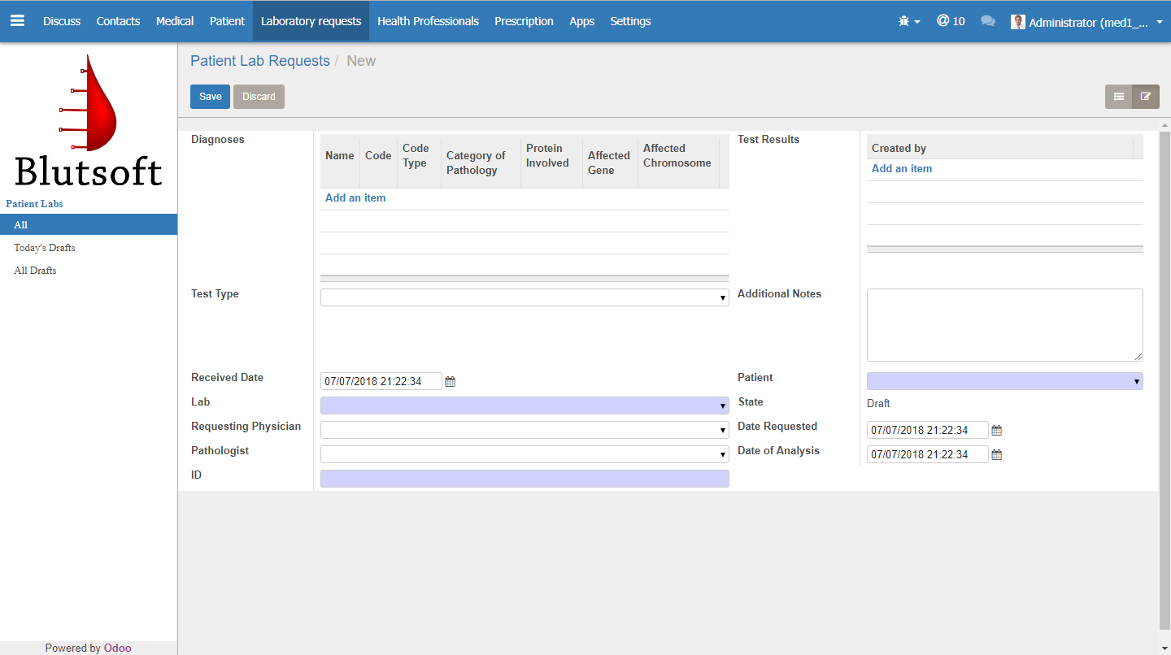Open the Administrator user menu
Screen dimensions: 1171x655
pyautogui.click(x=1086, y=22)
